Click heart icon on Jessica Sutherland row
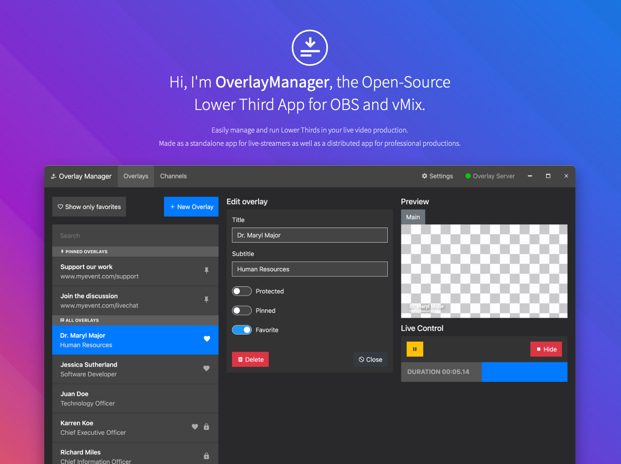Viewport: 621px width, 464px height. coord(206,368)
